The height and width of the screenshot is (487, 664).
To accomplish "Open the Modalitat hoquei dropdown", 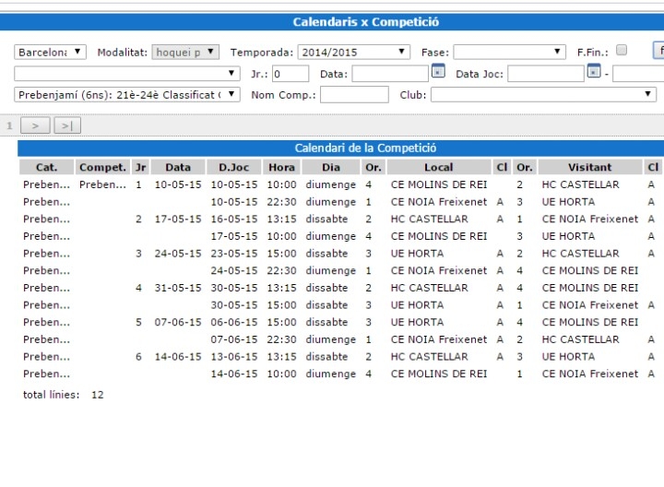I will point(185,53).
